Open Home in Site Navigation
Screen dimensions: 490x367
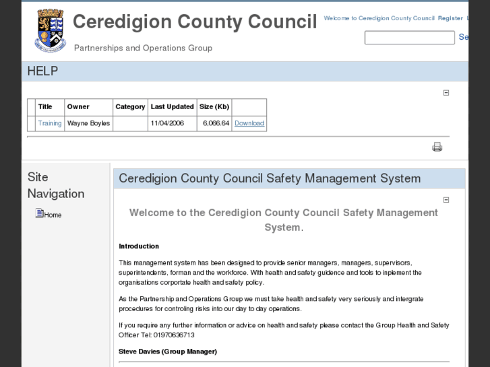pos(53,215)
